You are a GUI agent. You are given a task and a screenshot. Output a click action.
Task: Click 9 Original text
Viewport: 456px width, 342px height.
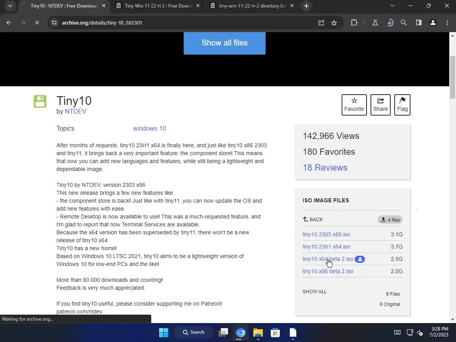tap(389, 304)
